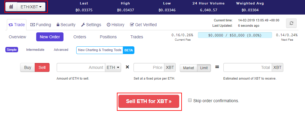The width and height of the screenshot is (305, 139).
Task: Open the Orders section
Action: pyautogui.click(x=80, y=37)
